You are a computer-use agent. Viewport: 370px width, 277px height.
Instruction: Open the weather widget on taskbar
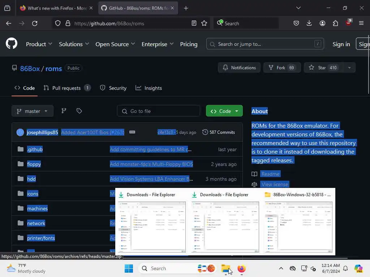pos(26,268)
